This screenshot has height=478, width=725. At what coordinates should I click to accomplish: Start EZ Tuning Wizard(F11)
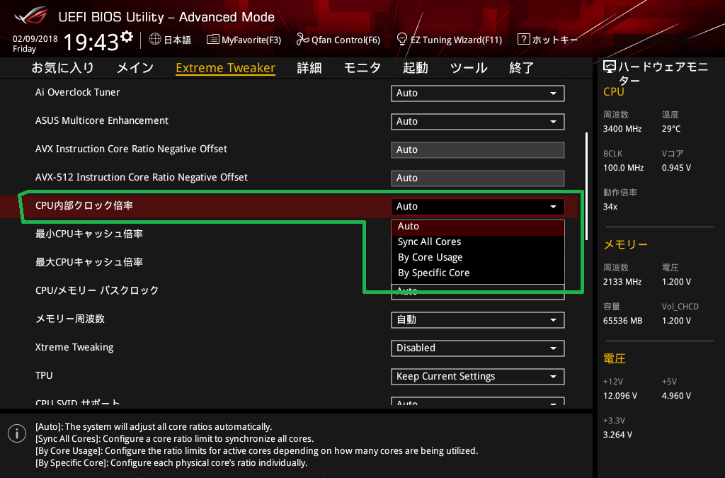click(450, 40)
